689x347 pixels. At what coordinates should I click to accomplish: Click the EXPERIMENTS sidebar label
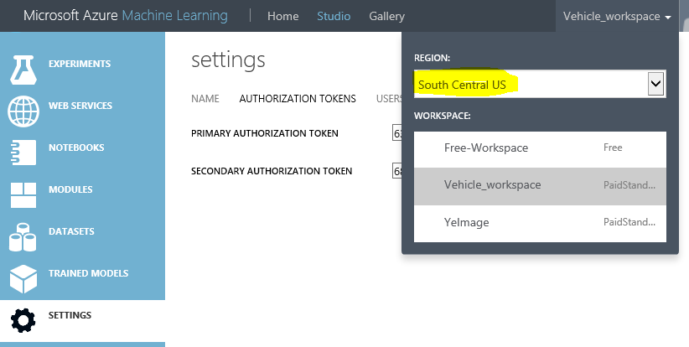(80, 64)
